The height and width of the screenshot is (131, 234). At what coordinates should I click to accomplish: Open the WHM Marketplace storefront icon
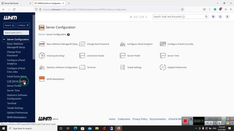(42, 79)
